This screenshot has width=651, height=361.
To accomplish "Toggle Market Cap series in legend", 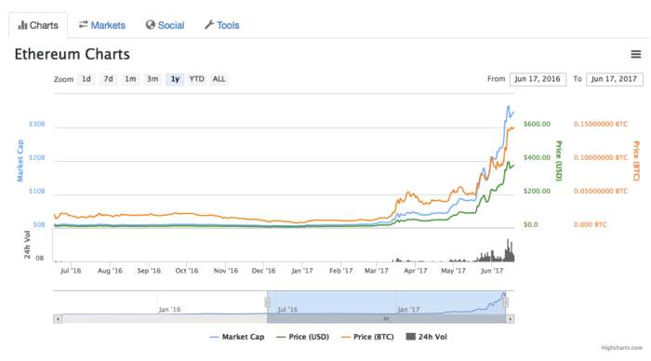I will tap(237, 337).
